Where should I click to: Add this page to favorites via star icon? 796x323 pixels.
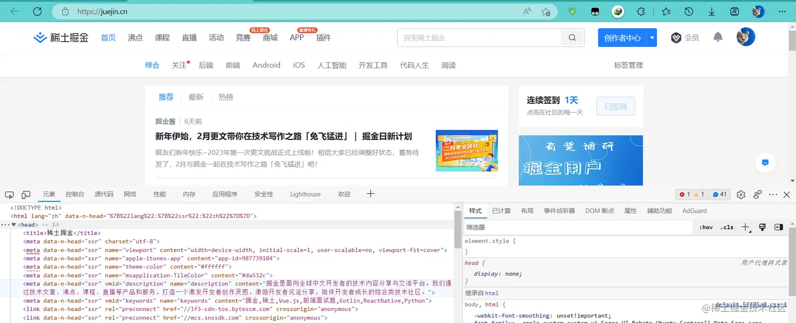pyautogui.click(x=546, y=11)
